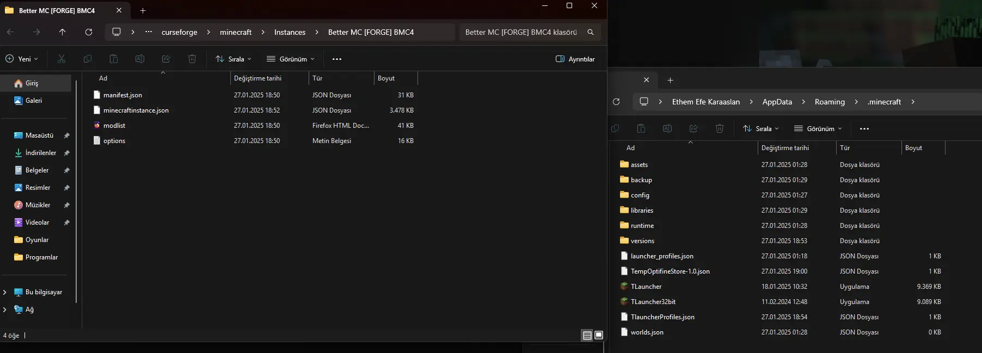Click the chevron after .minecraft in address bar
The width and height of the screenshot is (982, 353).
pyautogui.click(x=913, y=102)
